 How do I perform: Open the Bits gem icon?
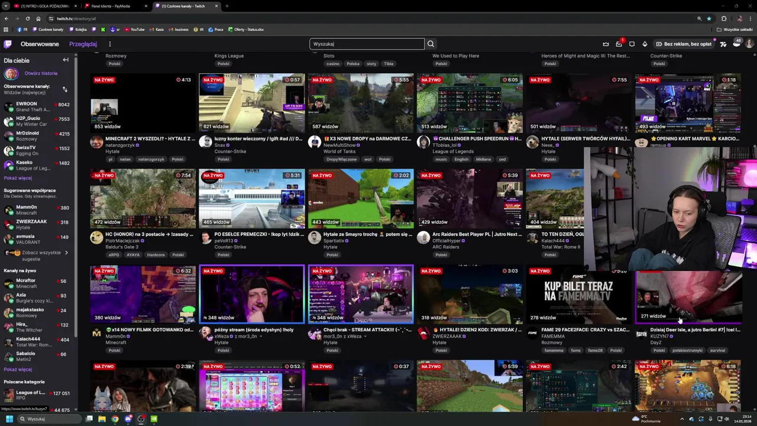click(645, 44)
